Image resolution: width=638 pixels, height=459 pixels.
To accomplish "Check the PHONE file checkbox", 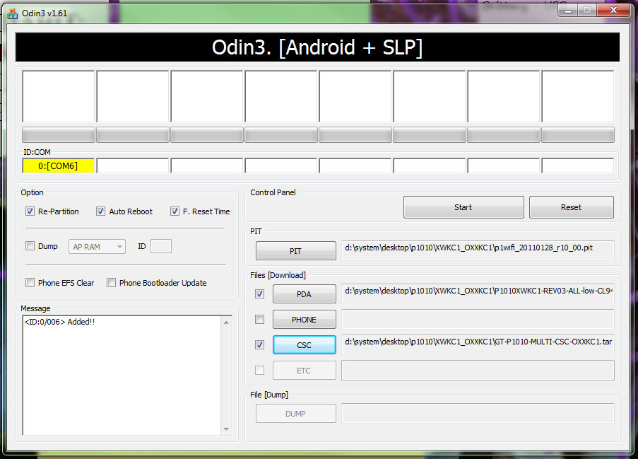I will click(259, 320).
